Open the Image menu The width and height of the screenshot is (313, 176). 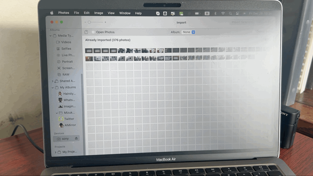point(98,13)
